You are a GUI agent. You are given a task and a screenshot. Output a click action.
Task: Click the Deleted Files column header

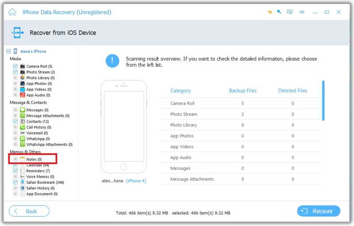point(292,91)
